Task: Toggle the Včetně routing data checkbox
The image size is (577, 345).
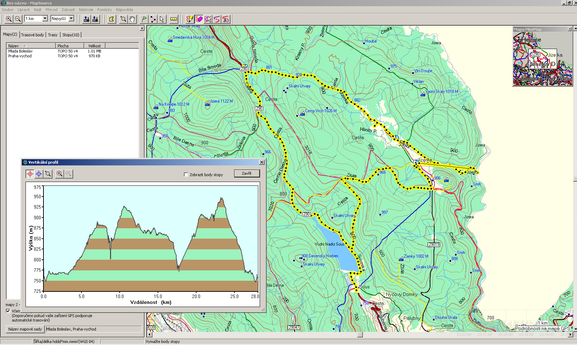Action: point(8,311)
